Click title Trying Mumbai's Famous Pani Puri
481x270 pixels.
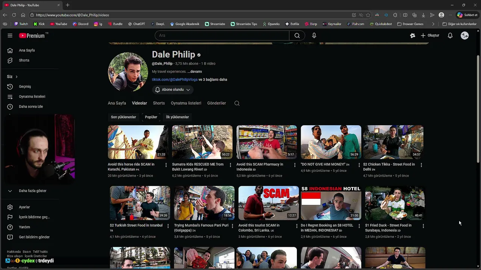(201, 228)
